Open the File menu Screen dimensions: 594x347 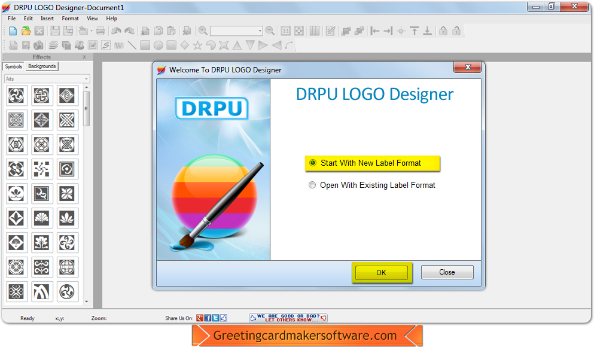pos(12,18)
